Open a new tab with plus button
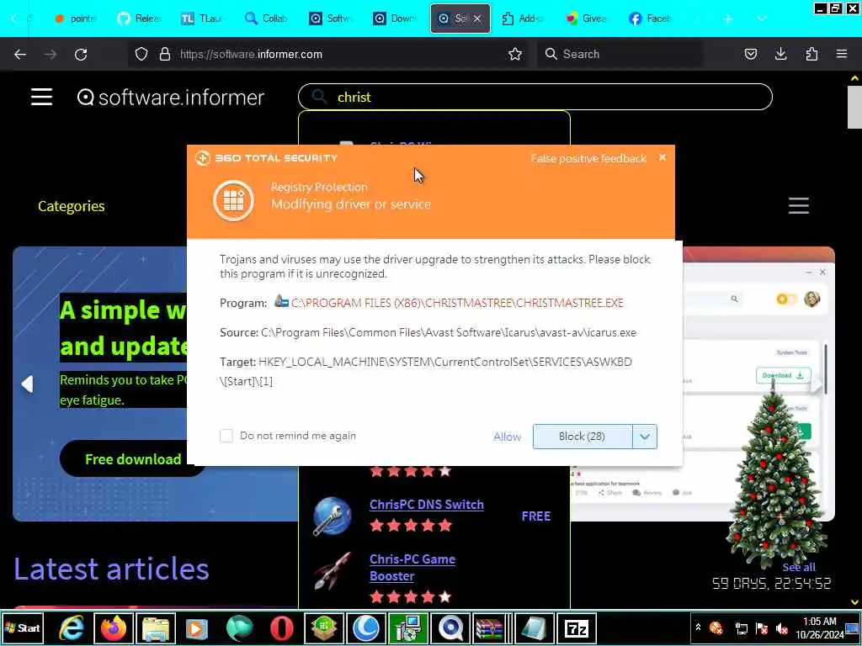The image size is (862, 646). click(728, 19)
